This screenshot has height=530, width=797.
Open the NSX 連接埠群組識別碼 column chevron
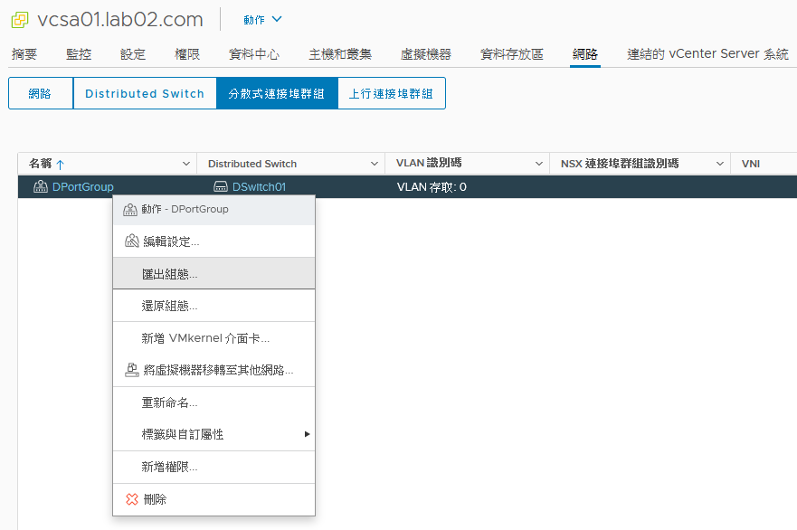pos(720,164)
